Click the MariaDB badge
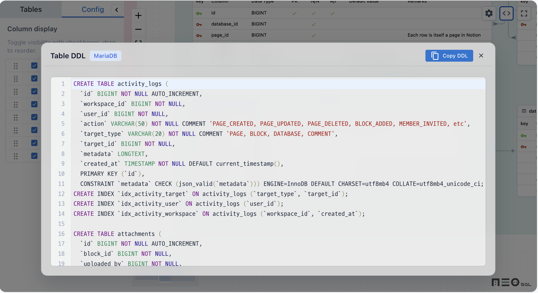 [x=105, y=56]
